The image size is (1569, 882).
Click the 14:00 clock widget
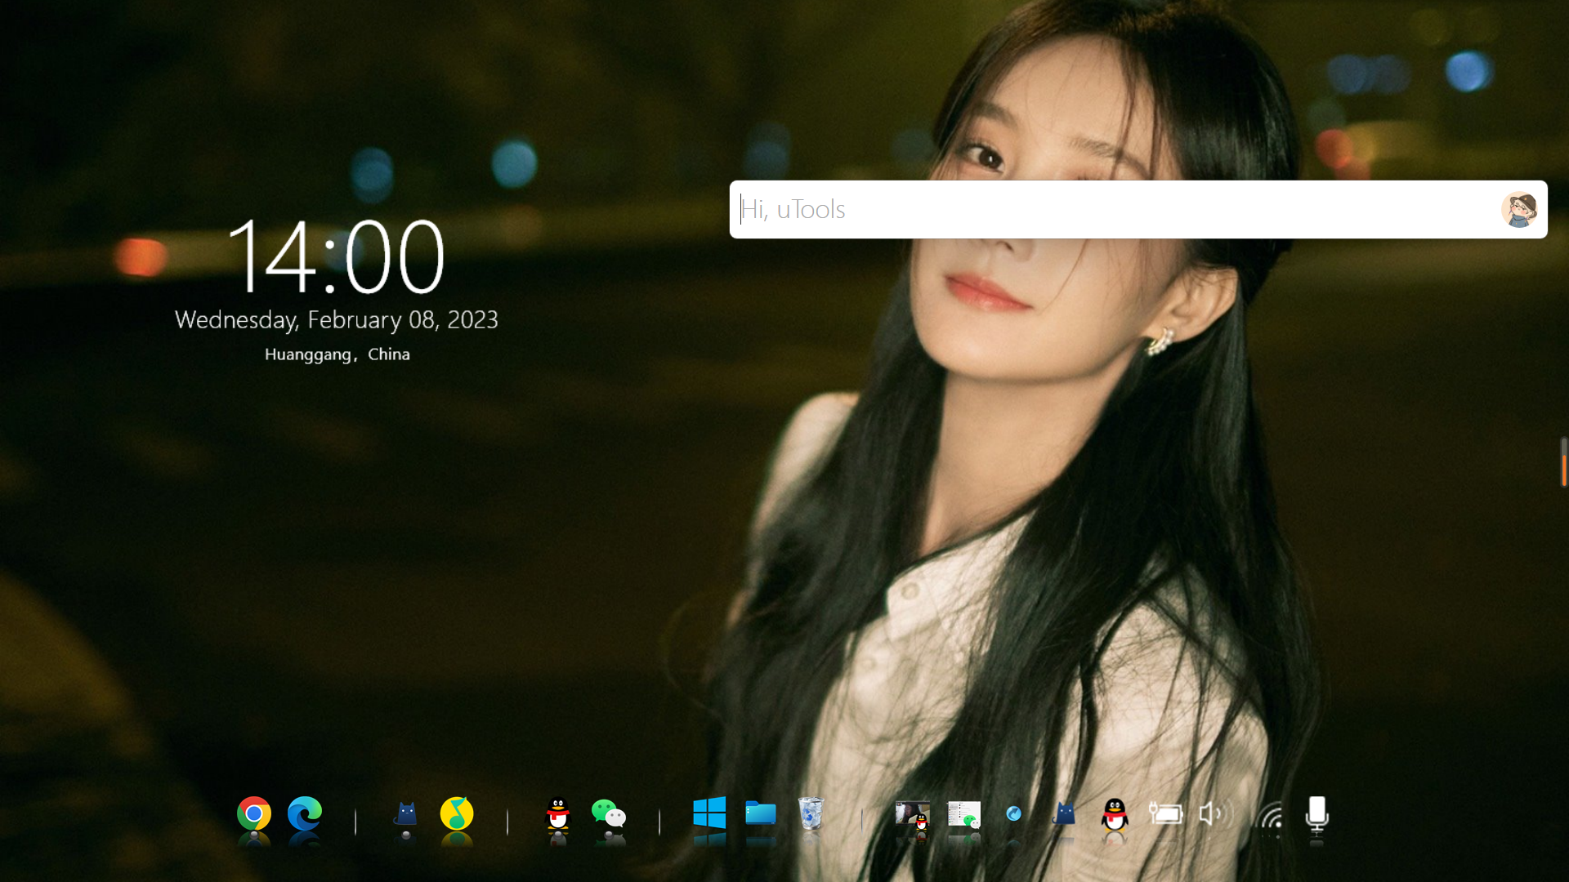(x=337, y=256)
